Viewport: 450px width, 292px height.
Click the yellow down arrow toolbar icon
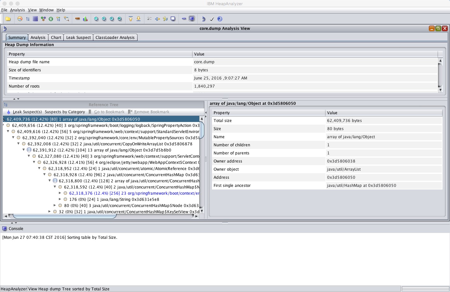(139, 19)
